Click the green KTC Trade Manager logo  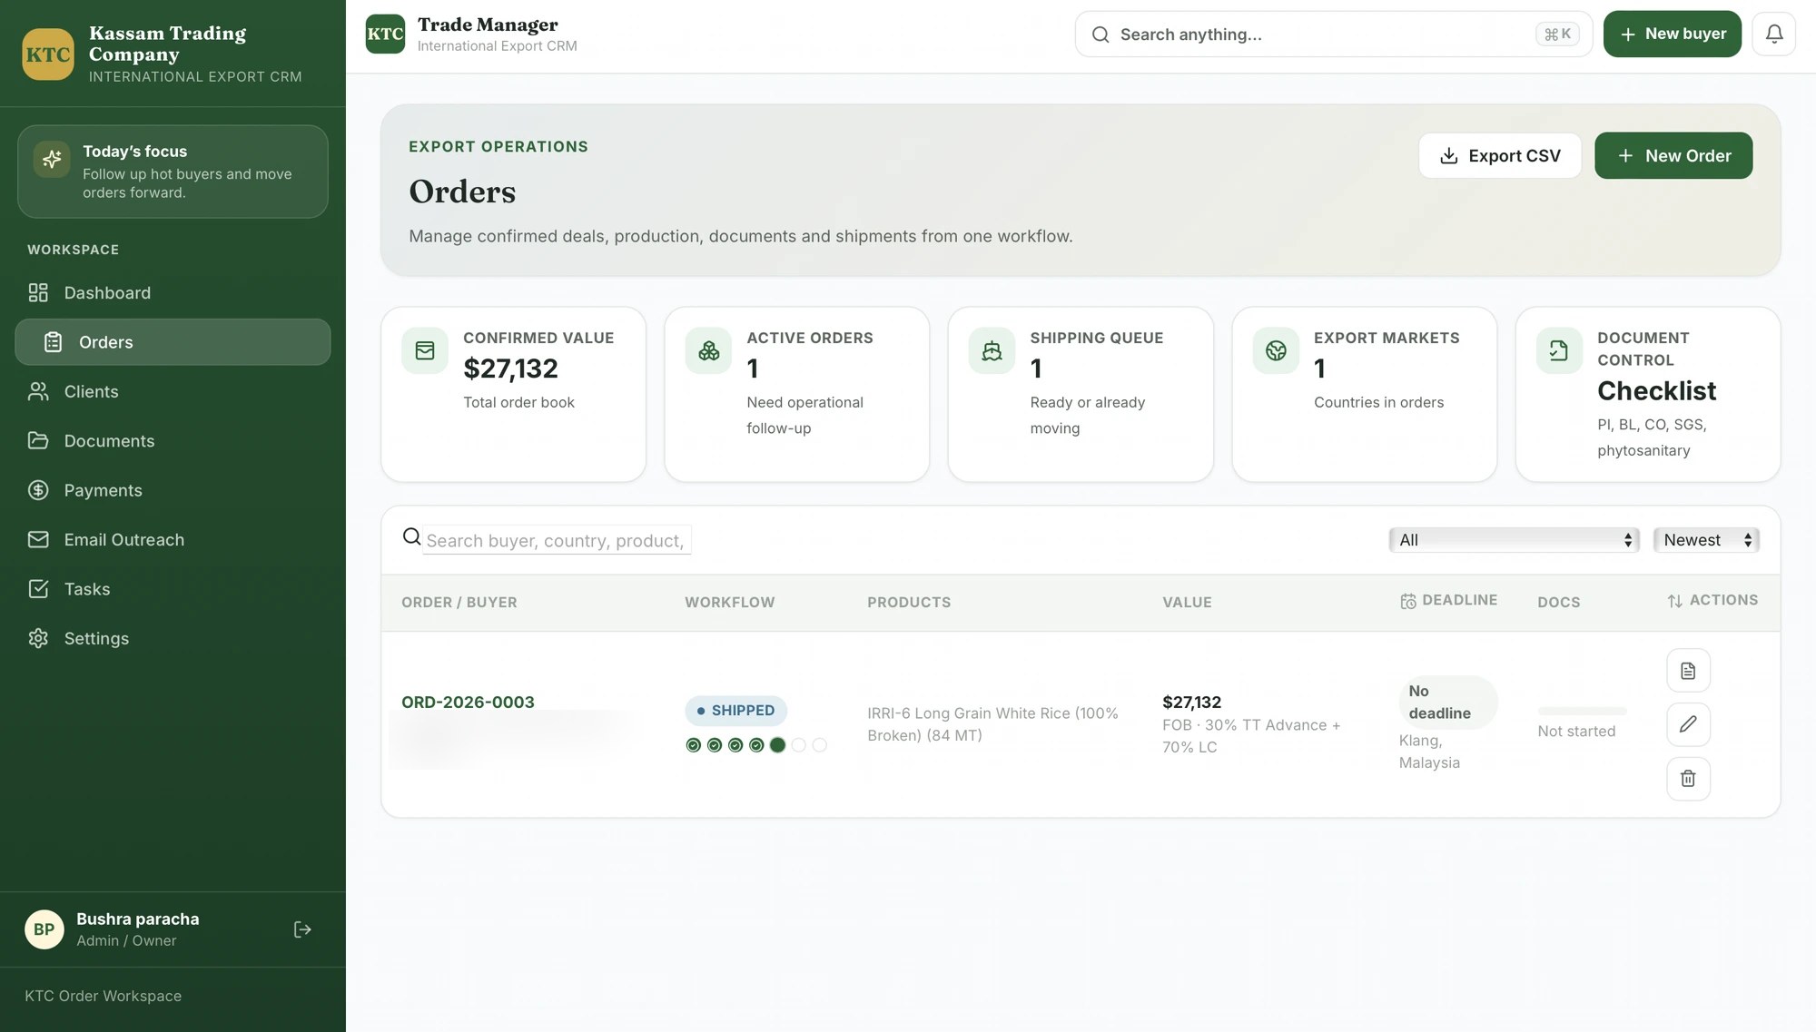385,34
